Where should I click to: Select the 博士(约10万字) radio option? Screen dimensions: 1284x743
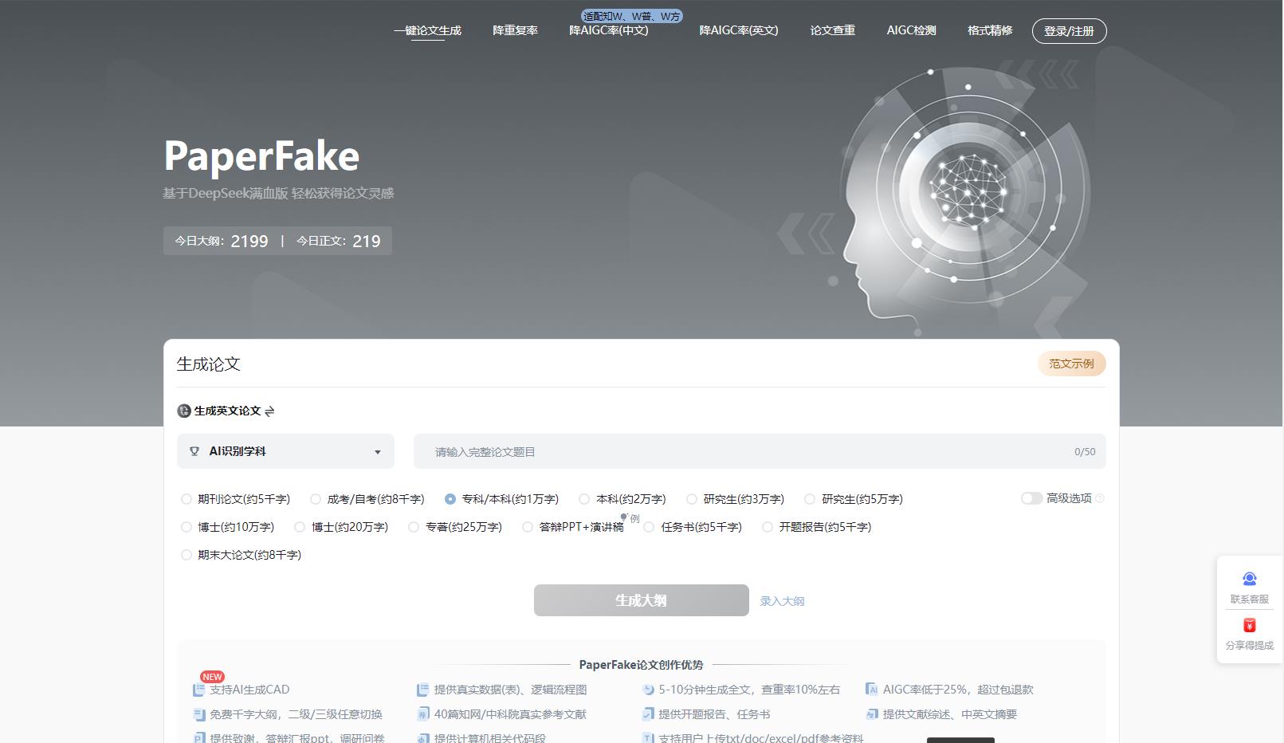[186, 527]
